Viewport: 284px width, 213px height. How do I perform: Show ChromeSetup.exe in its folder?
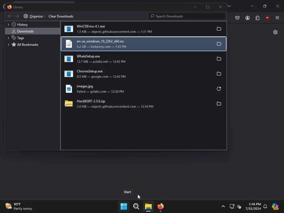pyautogui.click(x=219, y=74)
